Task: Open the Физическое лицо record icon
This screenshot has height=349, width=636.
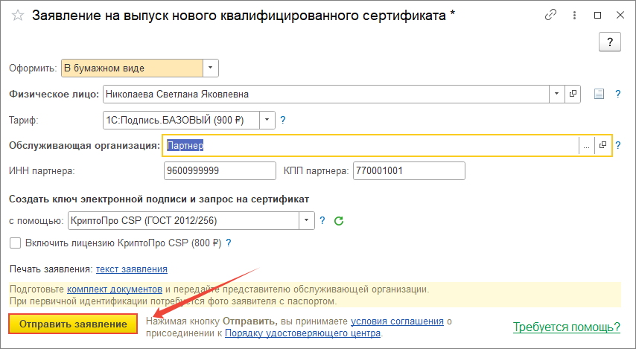Action: tap(573, 95)
